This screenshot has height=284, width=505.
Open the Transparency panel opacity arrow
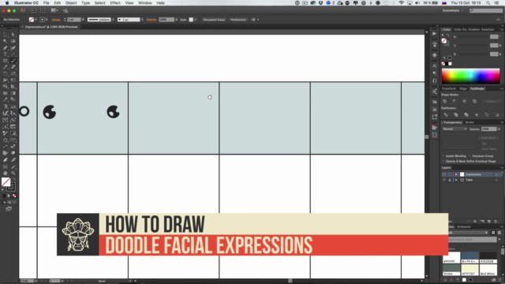point(499,129)
